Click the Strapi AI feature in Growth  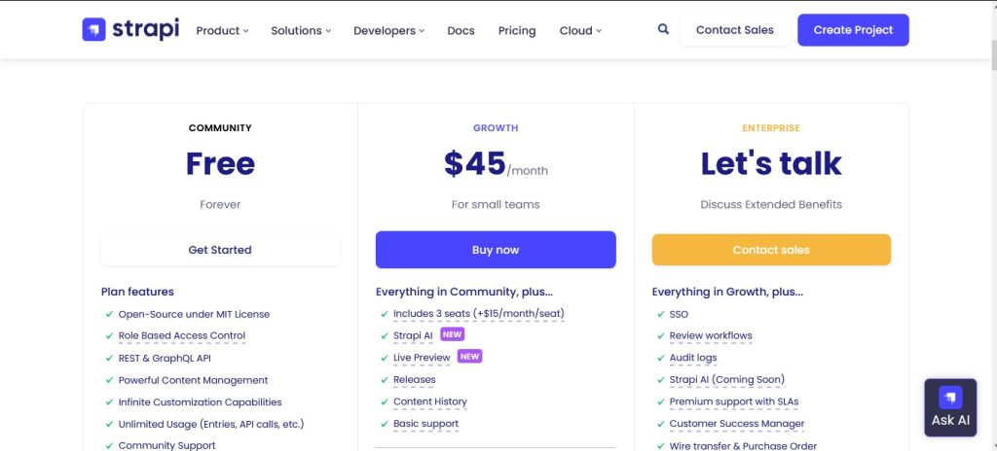(x=414, y=335)
